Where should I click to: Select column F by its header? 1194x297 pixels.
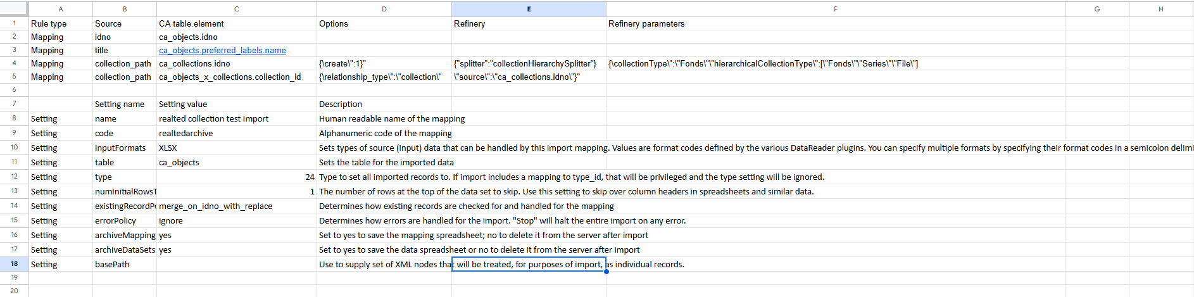pyautogui.click(x=835, y=9)
